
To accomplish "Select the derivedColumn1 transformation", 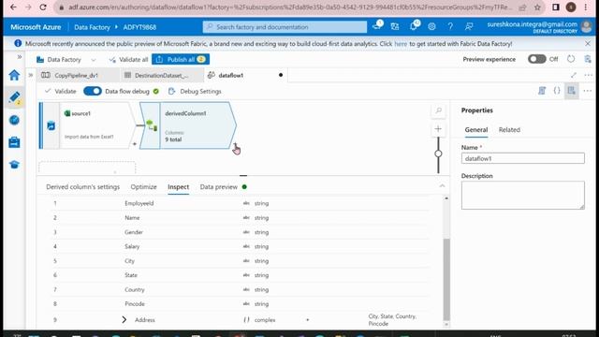I will 188,125.
